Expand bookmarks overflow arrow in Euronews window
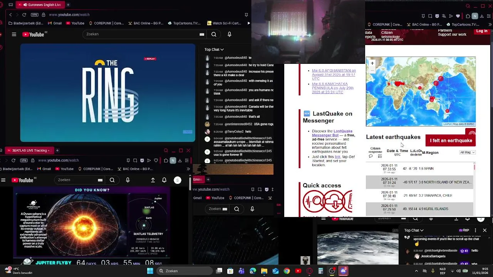This screenshot has width=493, height=277. tap(249, 23)
